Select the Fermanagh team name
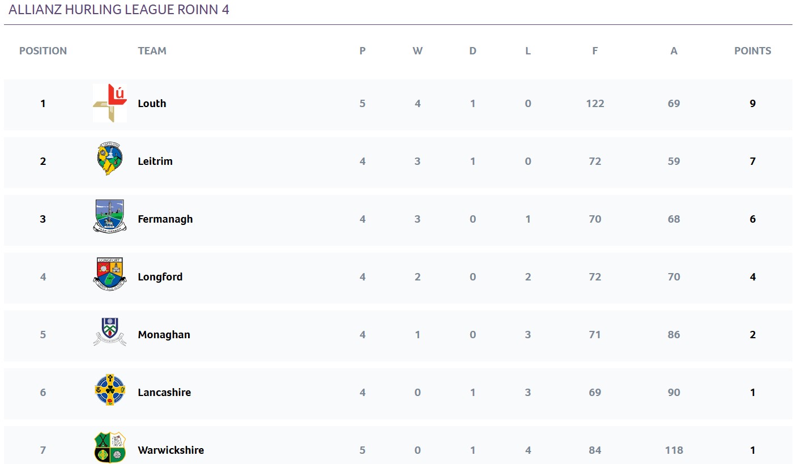797x464 pixels. click(165, 219)
